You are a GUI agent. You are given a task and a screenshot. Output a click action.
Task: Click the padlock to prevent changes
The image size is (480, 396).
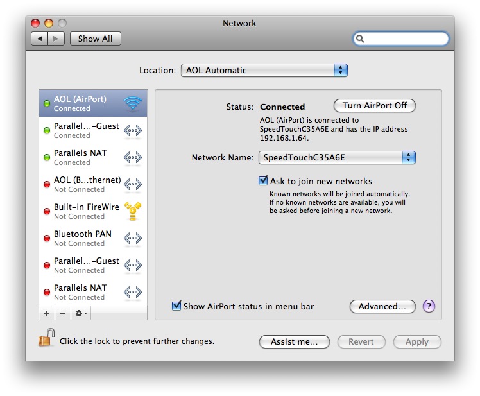(x=46, y=337)
